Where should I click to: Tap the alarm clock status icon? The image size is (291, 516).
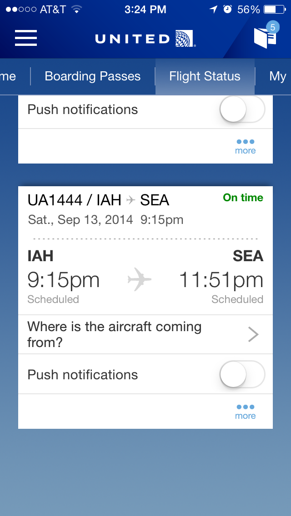click(227, 9)
